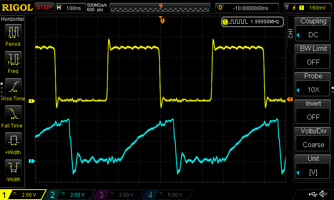Click the yellow channel 1 ground marker
This screenshot has width=334, height=200.
(x=32, y=101)
